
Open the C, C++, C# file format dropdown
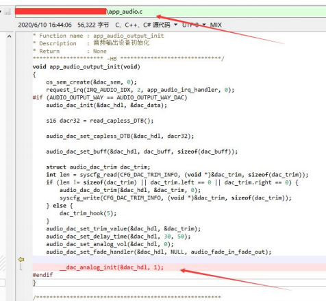(x=147, y=25)
